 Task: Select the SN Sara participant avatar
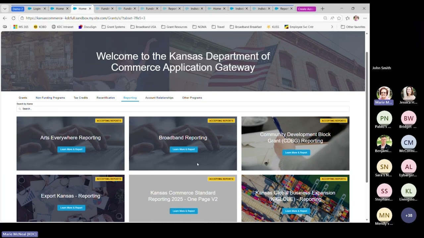pyautogui.click(x=384, y=167)
